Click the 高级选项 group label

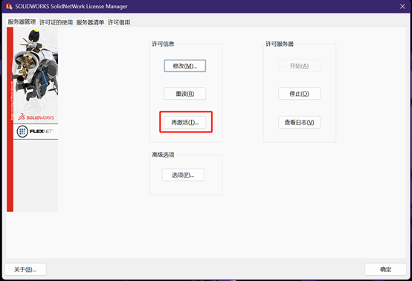pos(163,155)
